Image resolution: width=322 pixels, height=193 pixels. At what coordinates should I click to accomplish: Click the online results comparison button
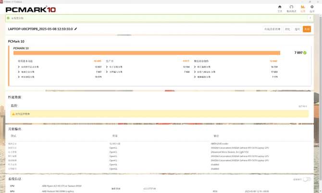pyautogui.click(x=272, y=29)
